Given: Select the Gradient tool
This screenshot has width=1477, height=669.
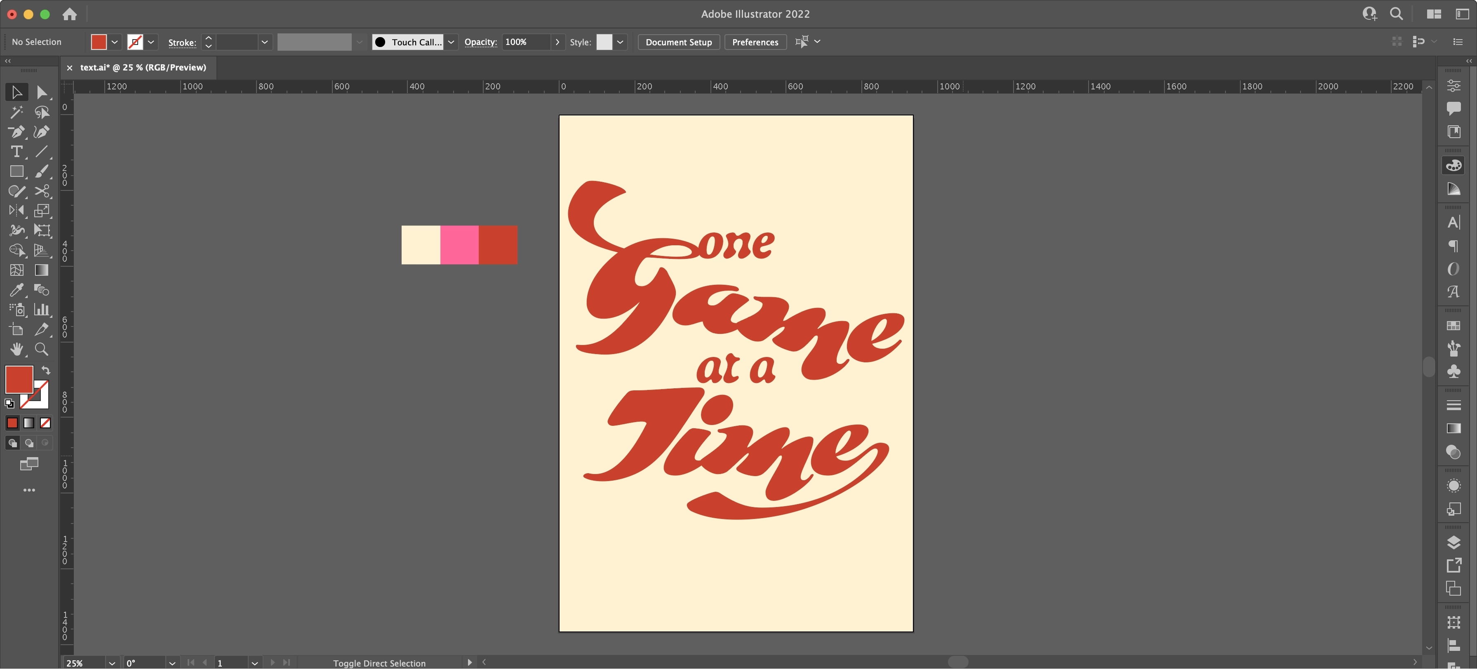Looking at the screenshot, I should (x=42, y=270).
